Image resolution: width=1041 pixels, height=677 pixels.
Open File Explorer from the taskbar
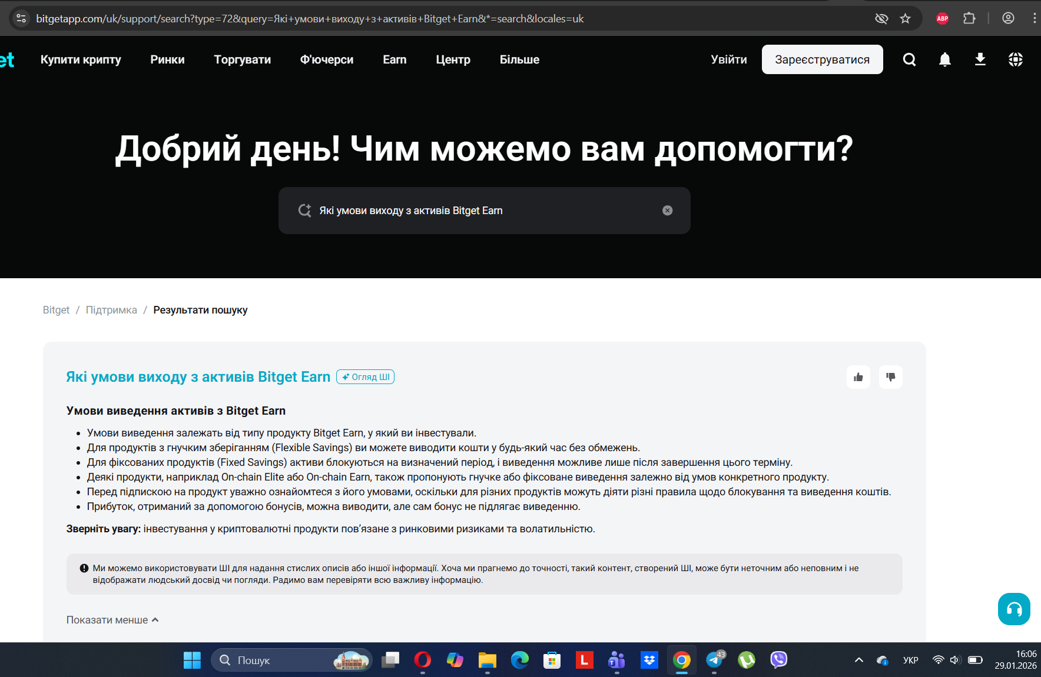[487, 660]
